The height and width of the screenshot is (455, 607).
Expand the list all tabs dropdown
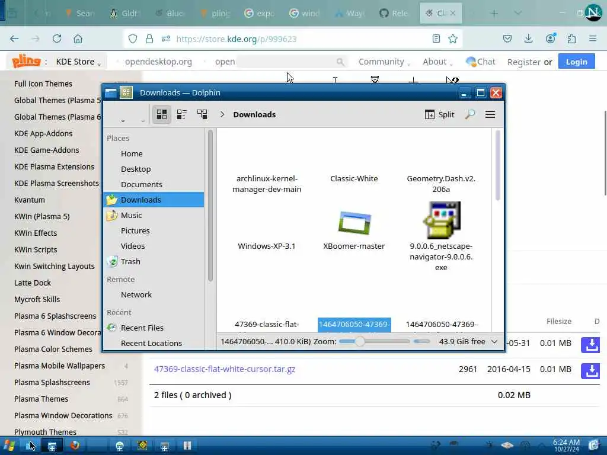click(x=517, y=14)
